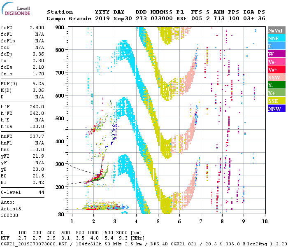Click the 500 km axis label
The width and height of the screenshot is (288, 247).
click(60, 119)
